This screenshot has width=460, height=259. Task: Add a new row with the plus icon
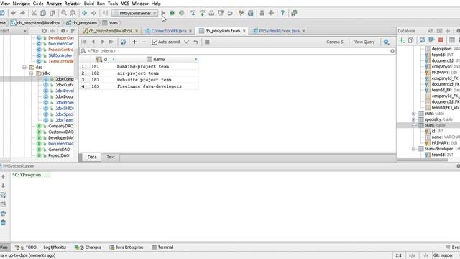[134, 42]
